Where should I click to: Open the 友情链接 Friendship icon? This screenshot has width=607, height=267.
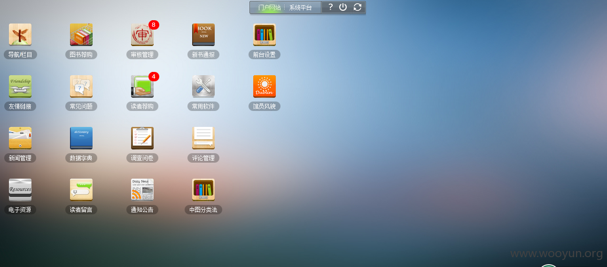(20, 86)
